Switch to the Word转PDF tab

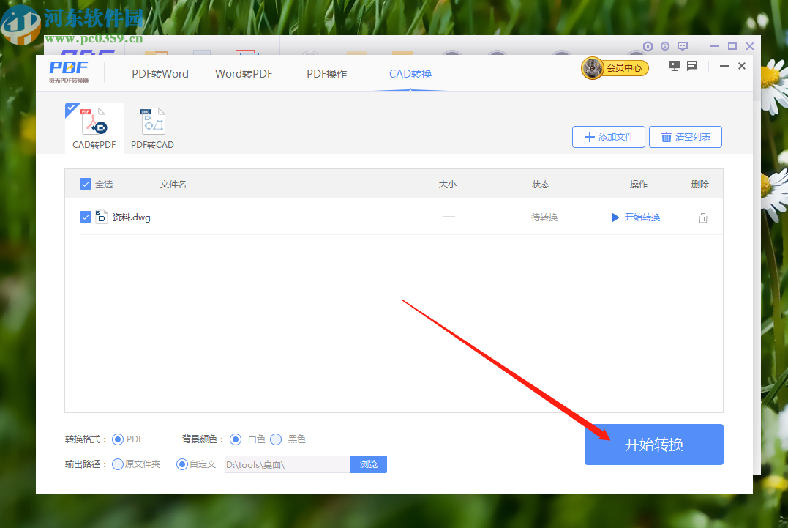(x=244, y=73)
